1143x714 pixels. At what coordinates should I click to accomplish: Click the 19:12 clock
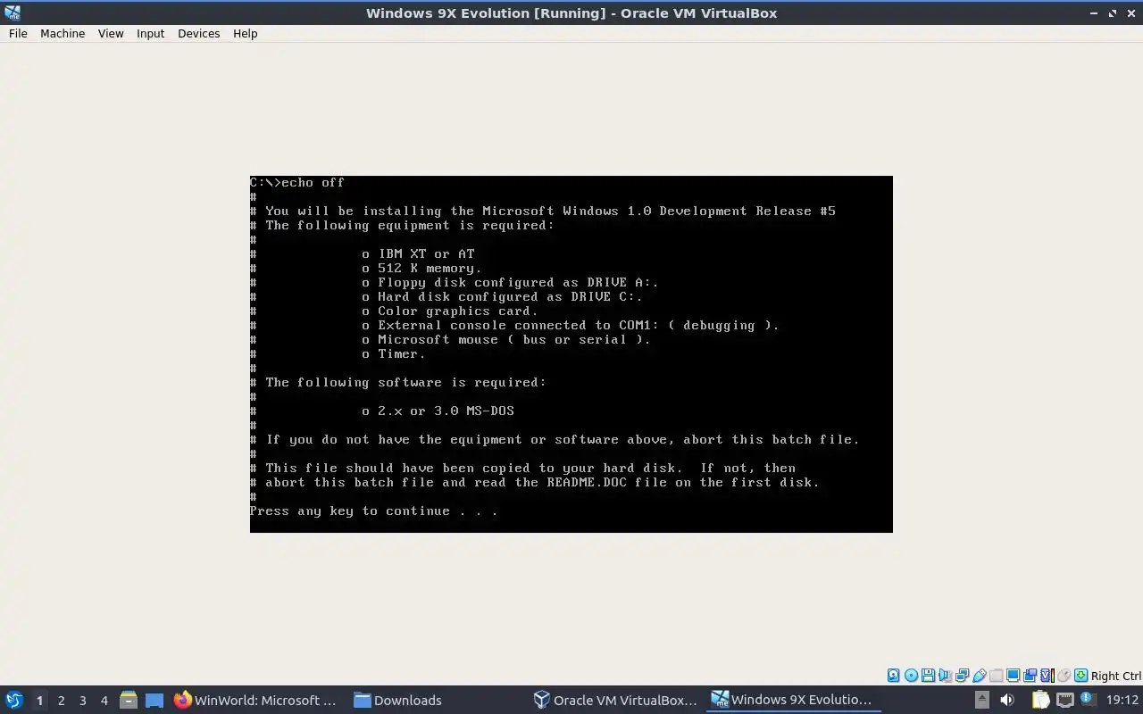click(1122, 700)
